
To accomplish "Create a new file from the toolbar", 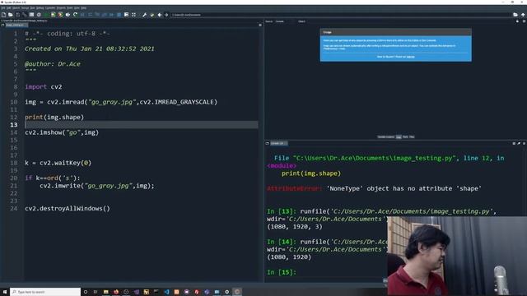I will (3, 15).
